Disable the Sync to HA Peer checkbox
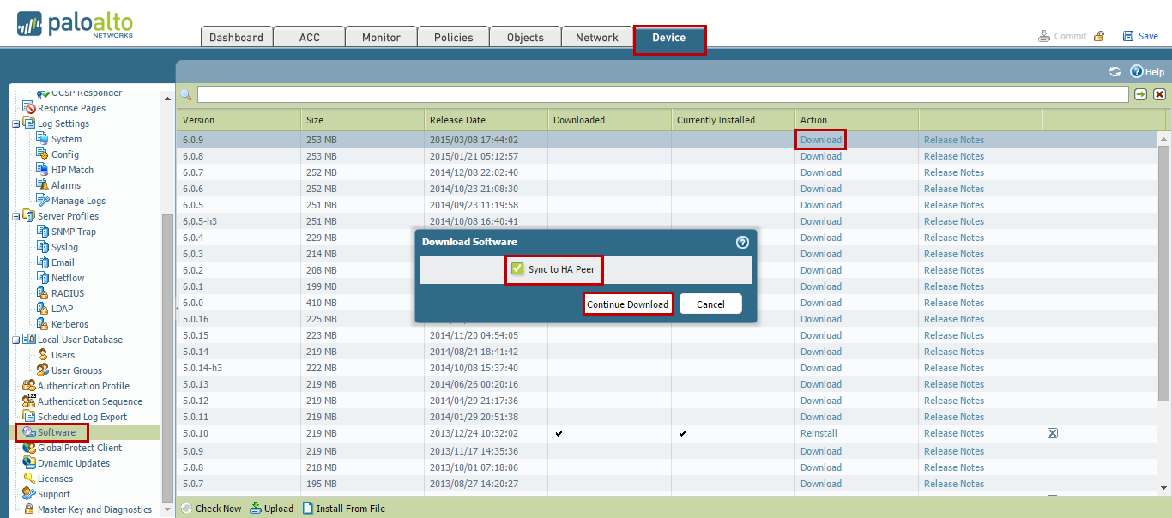Screen dimensions: 1172x518 516,269
